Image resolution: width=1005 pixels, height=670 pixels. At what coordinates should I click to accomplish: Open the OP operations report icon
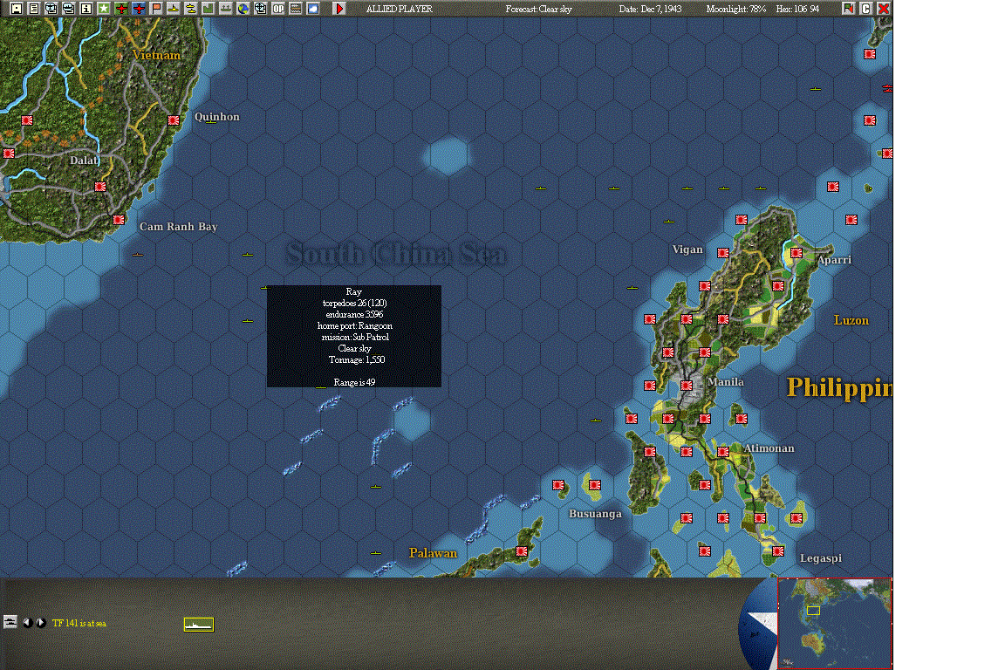pyautogui.click(x=278, y=9)
